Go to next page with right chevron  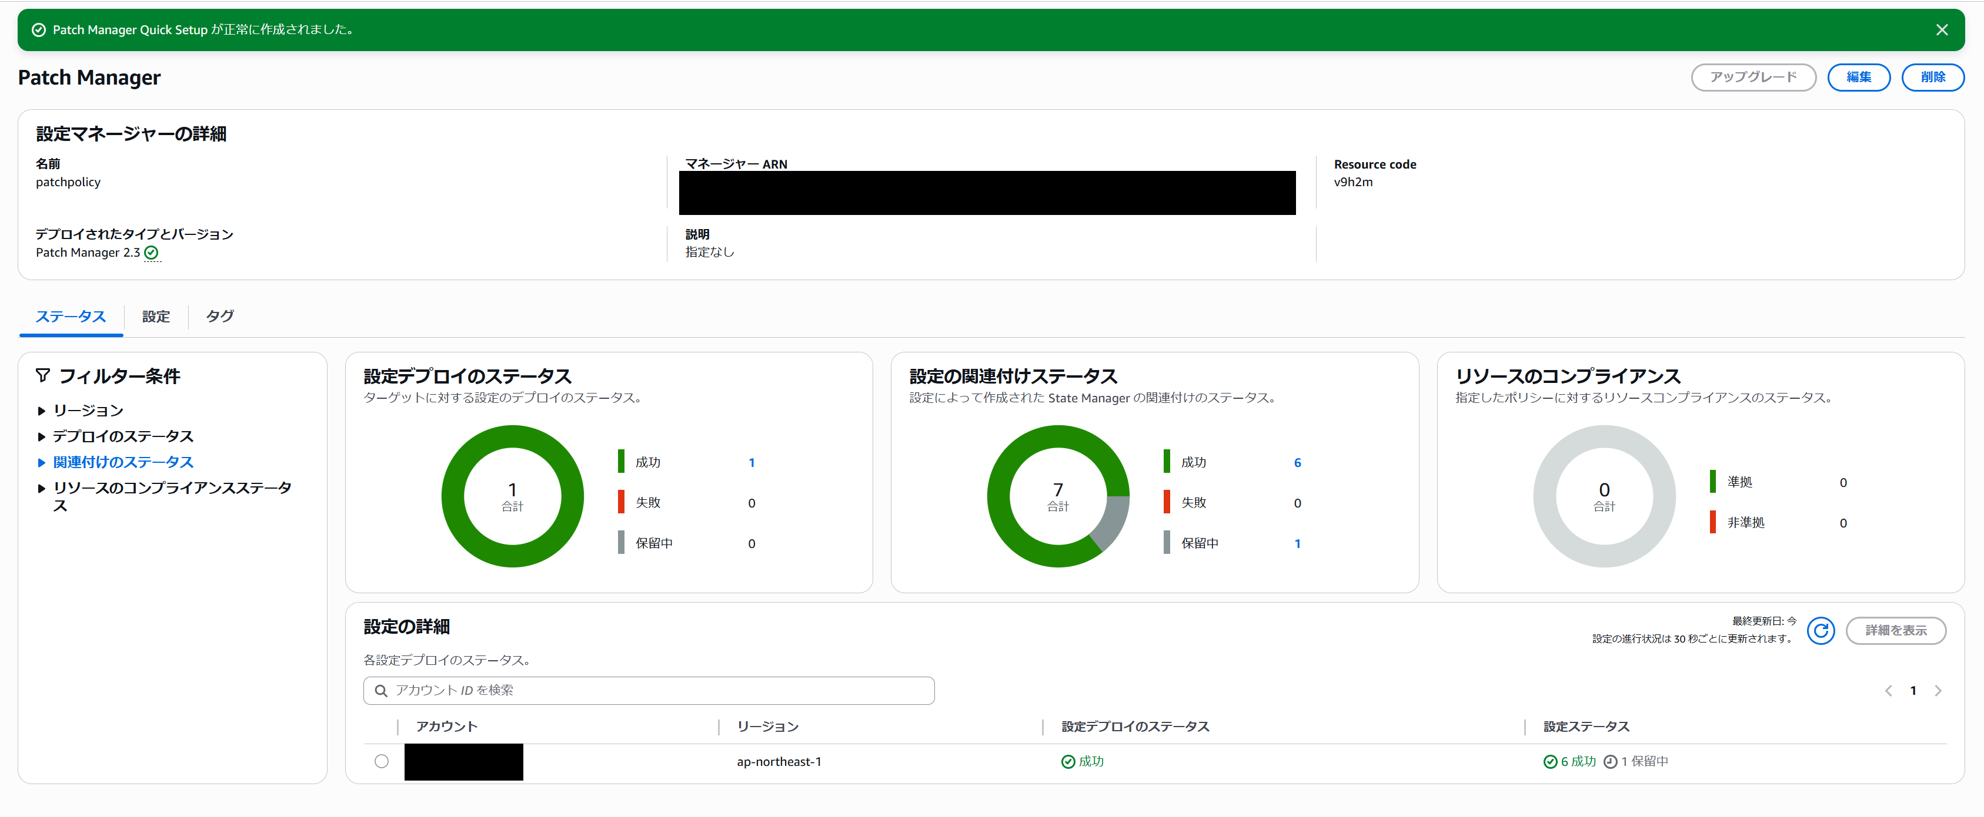1938,691
